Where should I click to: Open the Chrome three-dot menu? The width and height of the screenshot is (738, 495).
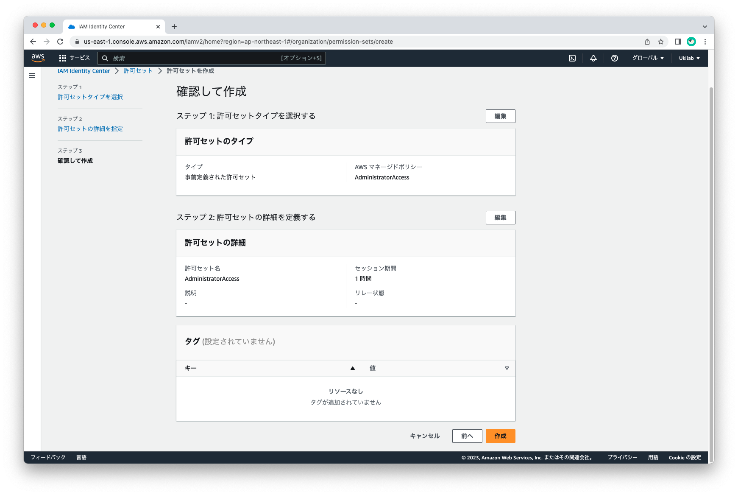coord(705,42)
